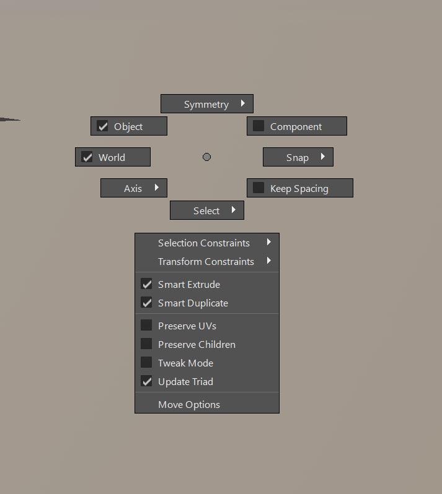Enable Preserve UVs option

pyautogui.click(x=146, y=326)
